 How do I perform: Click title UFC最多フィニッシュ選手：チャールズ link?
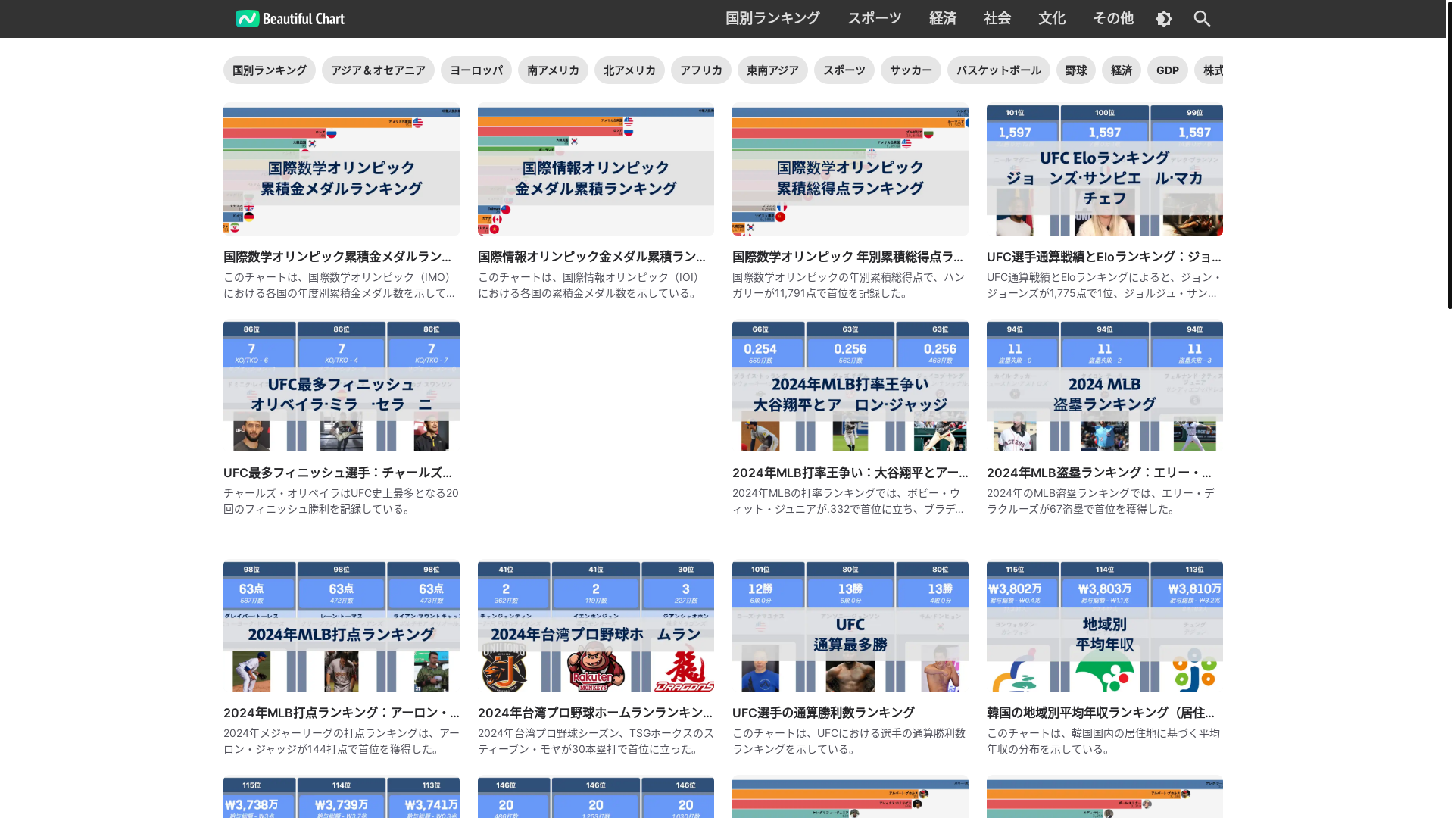[338, 473]
